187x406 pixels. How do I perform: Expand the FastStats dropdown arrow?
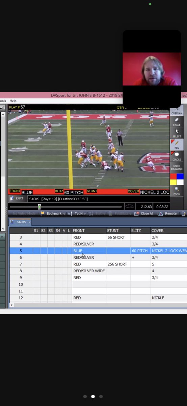pyautogui.click(x=131, y=214)
